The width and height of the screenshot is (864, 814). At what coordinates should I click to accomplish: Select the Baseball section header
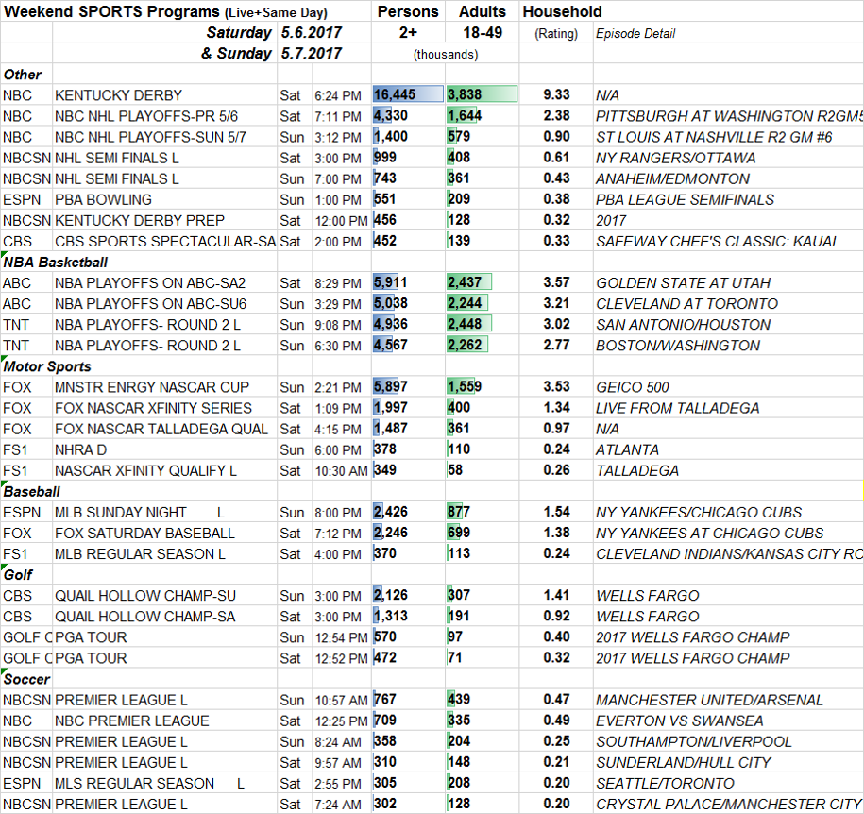pyautogui.click(x=32, y=492)
